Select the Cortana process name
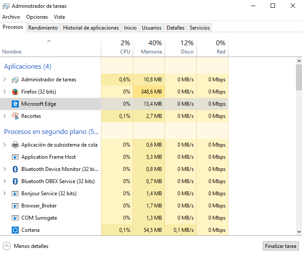302x254 pixels. 30,230
